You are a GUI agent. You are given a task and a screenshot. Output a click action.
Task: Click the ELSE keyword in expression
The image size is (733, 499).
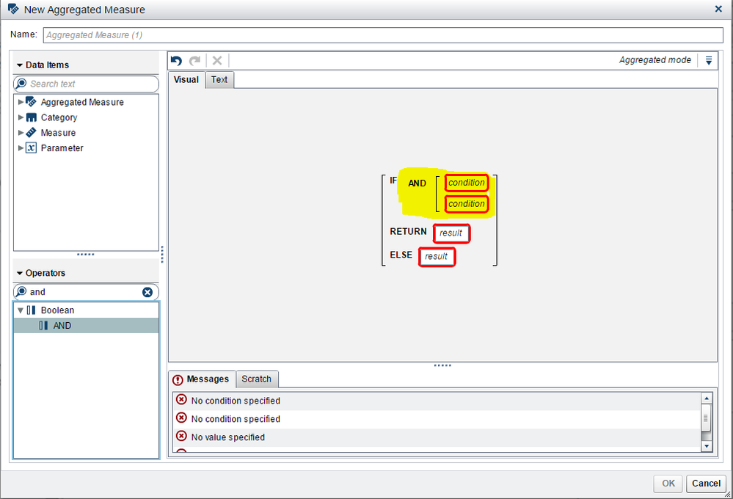click(401, 255)
